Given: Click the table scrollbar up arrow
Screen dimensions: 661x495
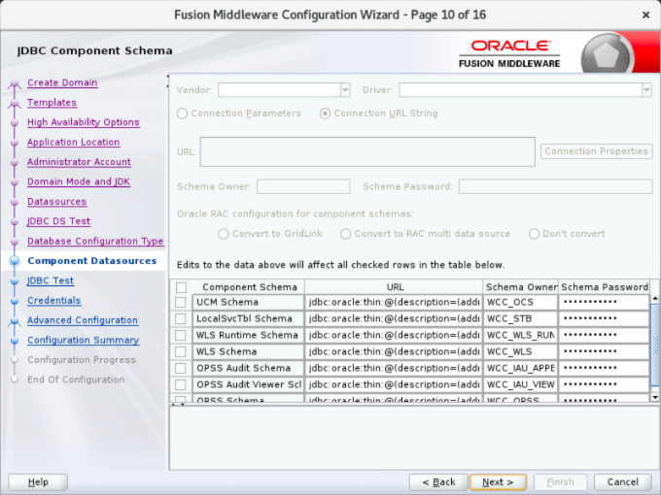Looking at the screenshot, I should (x=654, y=298).
